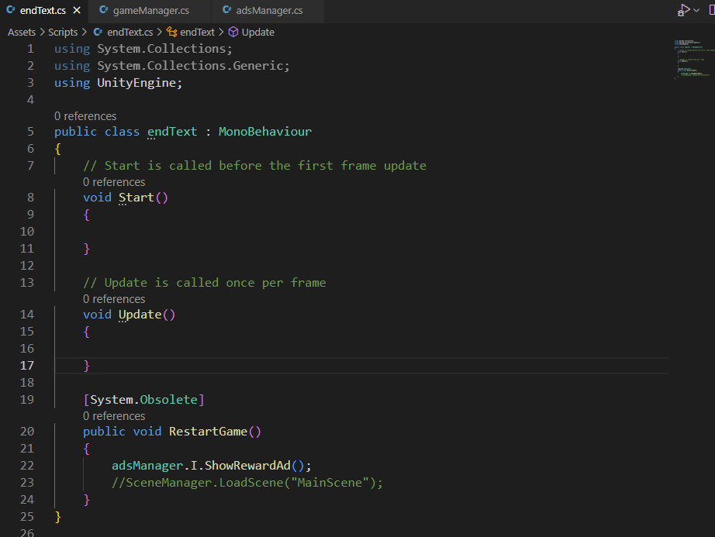Viewport: 715px width, 537px height.
Task: Click the closing brace on line 17
Action: click(x=87, y=366)
